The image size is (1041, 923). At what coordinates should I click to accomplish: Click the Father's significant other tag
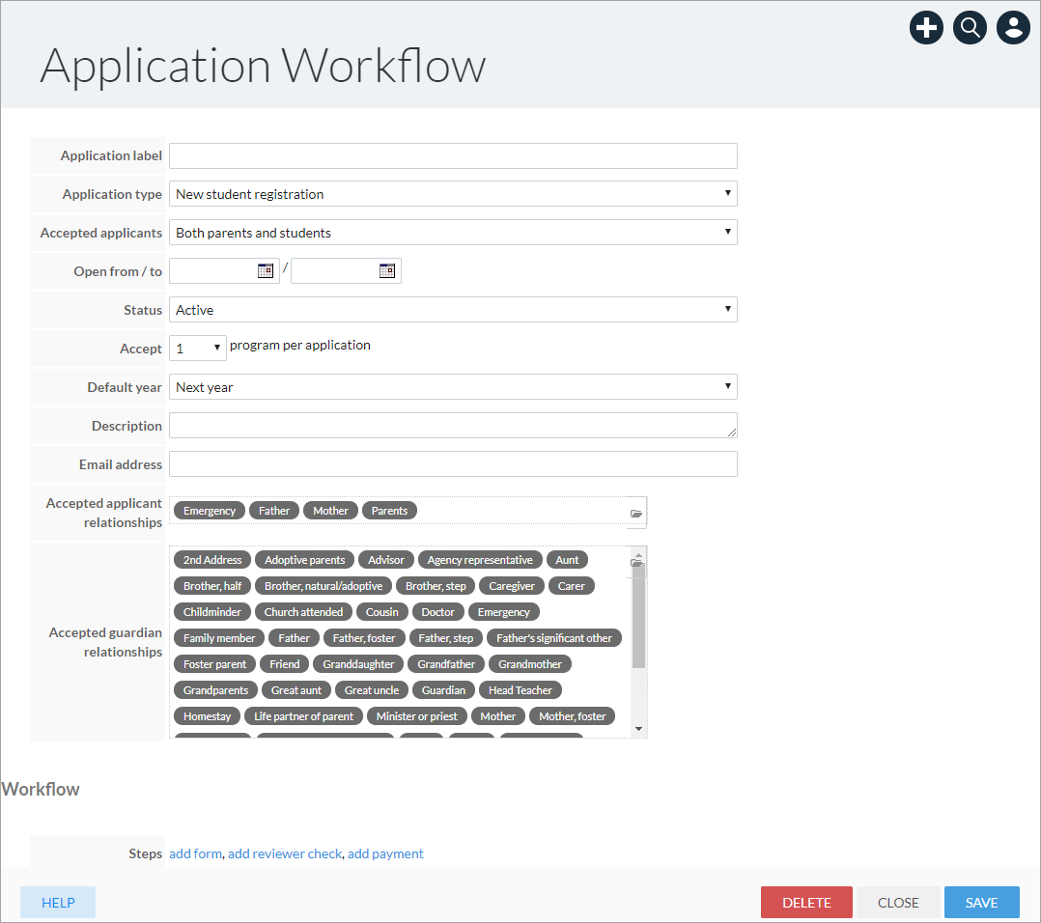click(x=554, y=637)
